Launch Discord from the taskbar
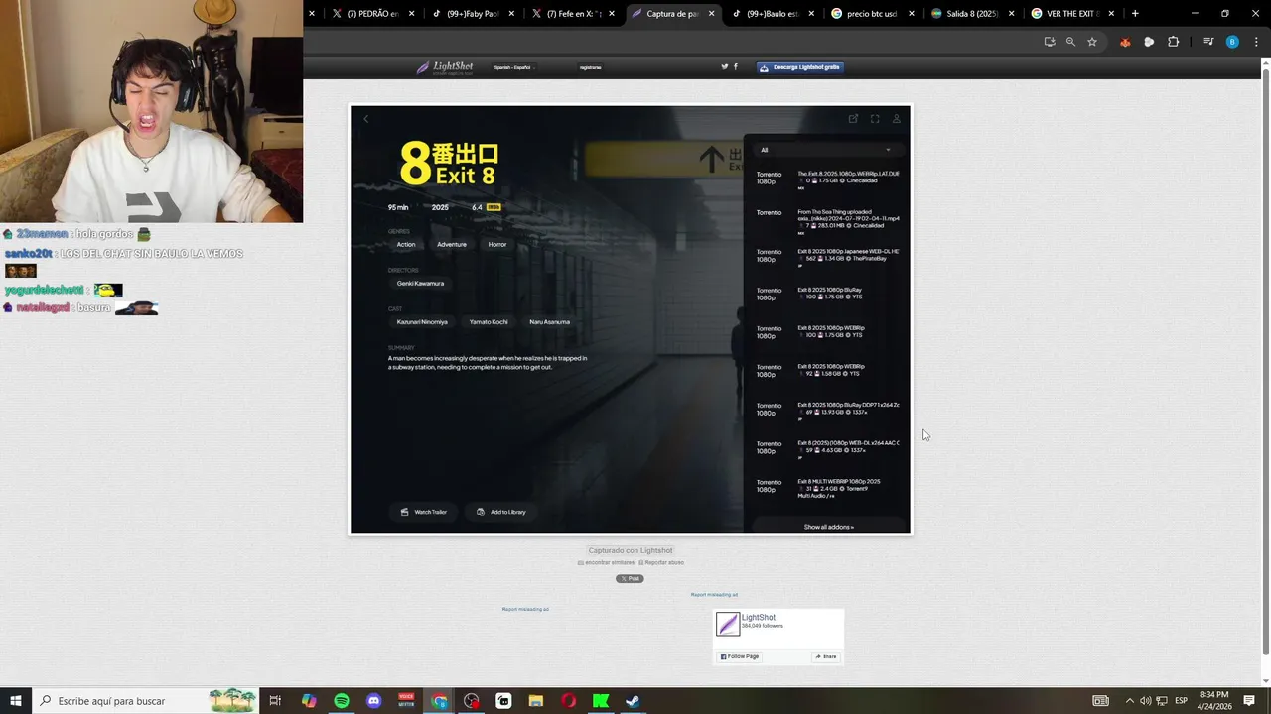1271x714 pixels. (x=374, y=701)
